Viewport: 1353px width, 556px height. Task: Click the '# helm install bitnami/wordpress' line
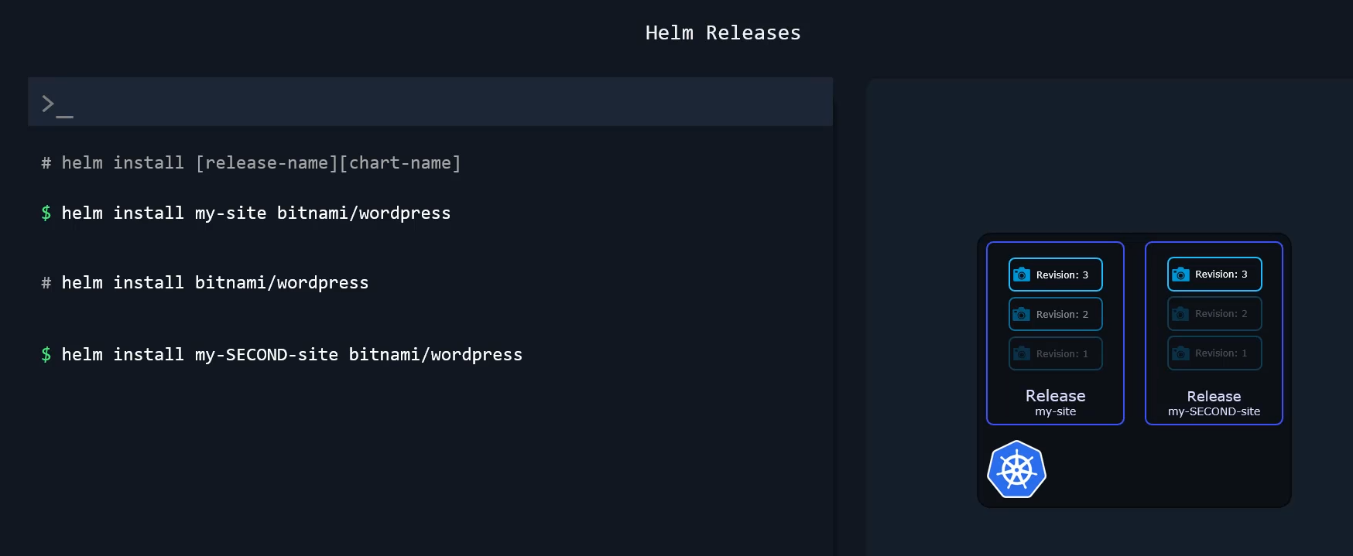(205, 283)
